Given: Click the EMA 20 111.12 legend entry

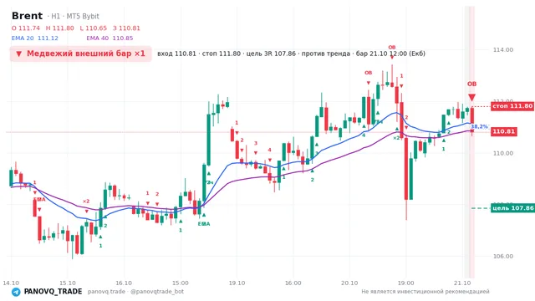Looking at the screenshot, I should pyautogui.click(x=35, y=38).
